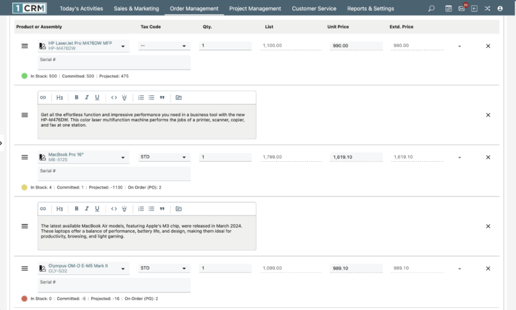Viewport: 516px width, 310px height.
Task: Toggle underline in HP description editor
Action: tap(97, 97)
